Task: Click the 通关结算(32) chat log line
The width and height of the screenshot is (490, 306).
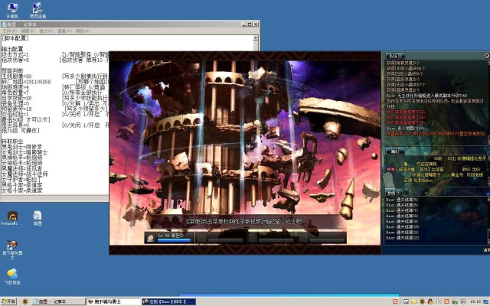Action: click(x=403, y=238)
